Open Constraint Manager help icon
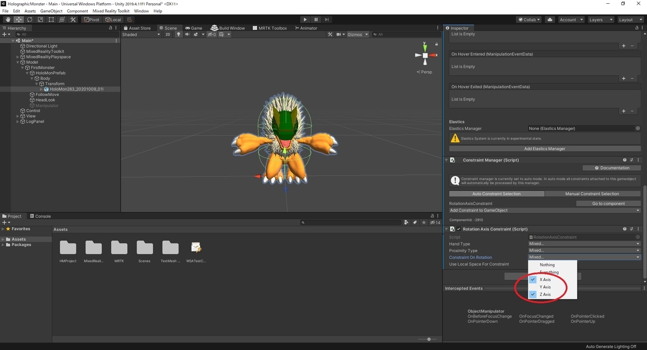The image size is (647, 350). pyautogui.click(x=625, y=160)
